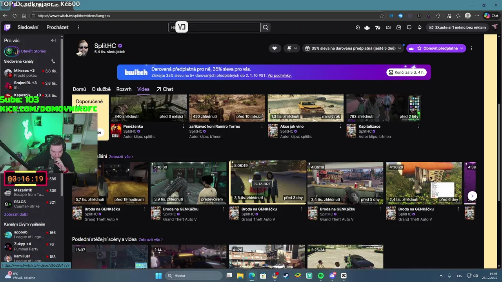Image resolution: width=502 pixels, height=282 pixels.
Task: Open Steam from the taskbar
Action: 286,276
